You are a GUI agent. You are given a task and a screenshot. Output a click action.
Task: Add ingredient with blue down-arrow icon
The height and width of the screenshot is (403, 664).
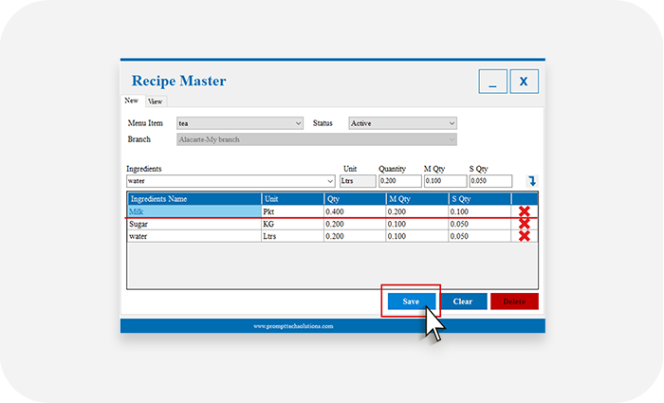pyautogui.click(x=532, y=181)
